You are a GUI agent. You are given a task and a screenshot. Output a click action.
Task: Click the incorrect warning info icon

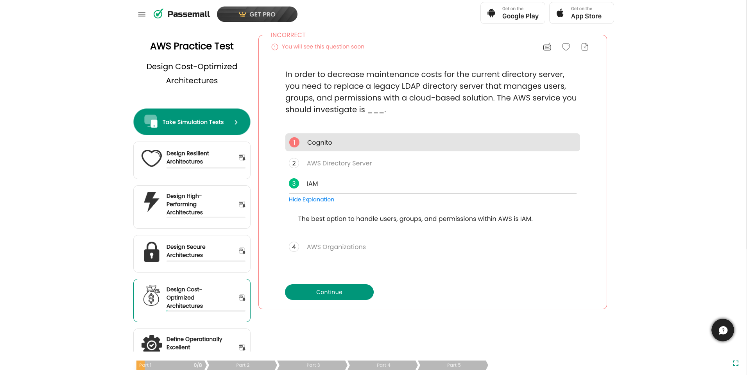[275, 47]
